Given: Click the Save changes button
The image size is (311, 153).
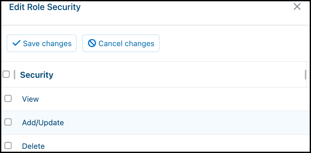Looking at the screenshot, I should click(x=42, y=43).
